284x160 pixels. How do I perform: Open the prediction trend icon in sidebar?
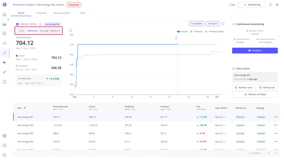click(x=5, y=53)
